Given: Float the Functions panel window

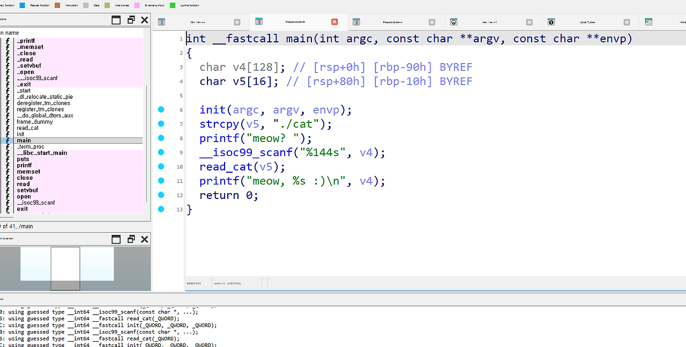Looking at the screenshot, I should (131, 20).
